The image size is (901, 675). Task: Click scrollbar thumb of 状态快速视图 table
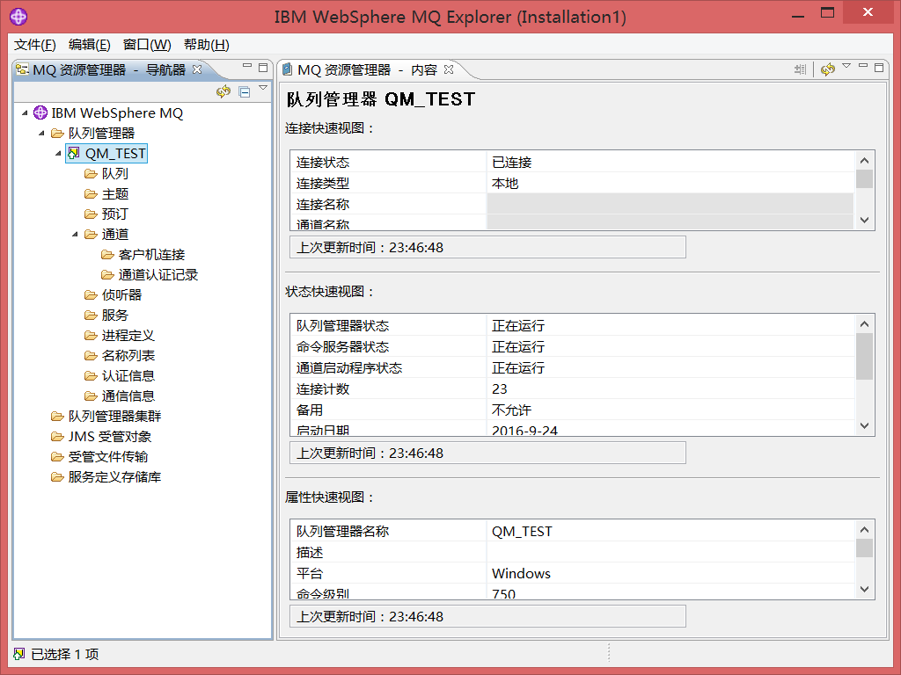(864, 357)
